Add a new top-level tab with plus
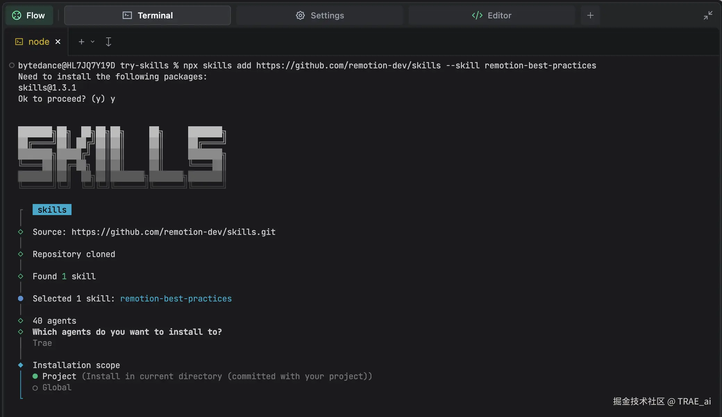 (x=590, y=15)
